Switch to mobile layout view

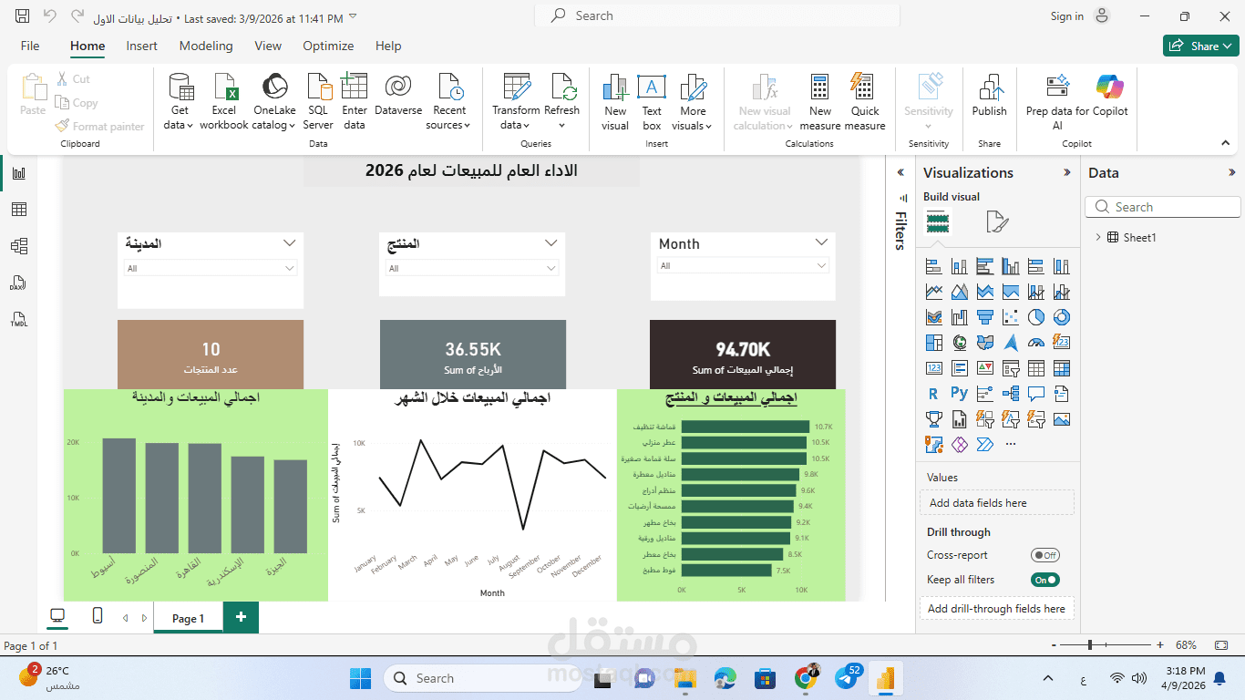click(x=98, y=617)
